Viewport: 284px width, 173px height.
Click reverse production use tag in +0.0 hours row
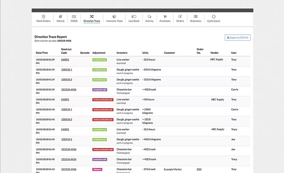click(103, 100)
